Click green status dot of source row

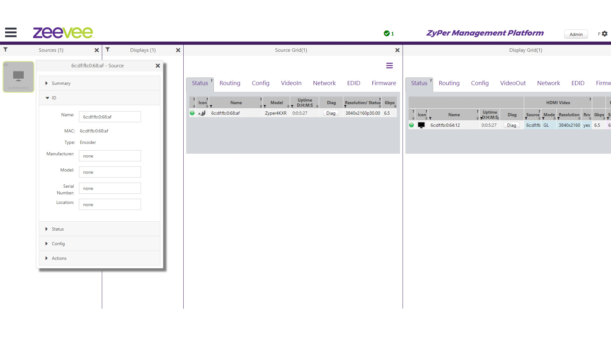point(192,113)
